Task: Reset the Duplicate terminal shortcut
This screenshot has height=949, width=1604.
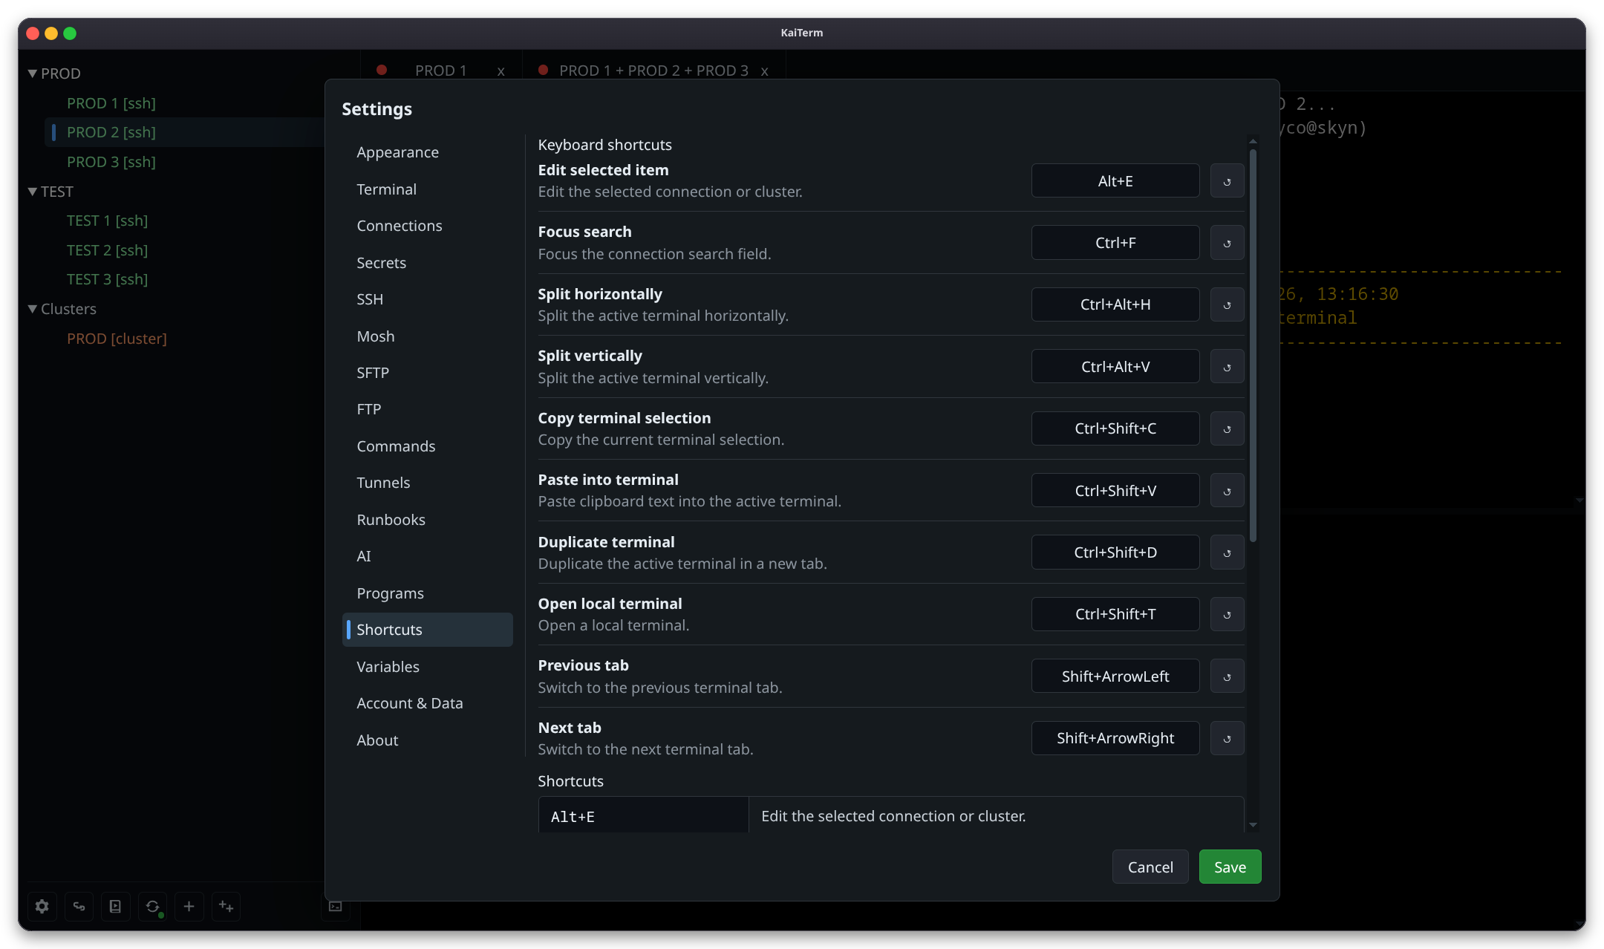Action: point(1227,552)
